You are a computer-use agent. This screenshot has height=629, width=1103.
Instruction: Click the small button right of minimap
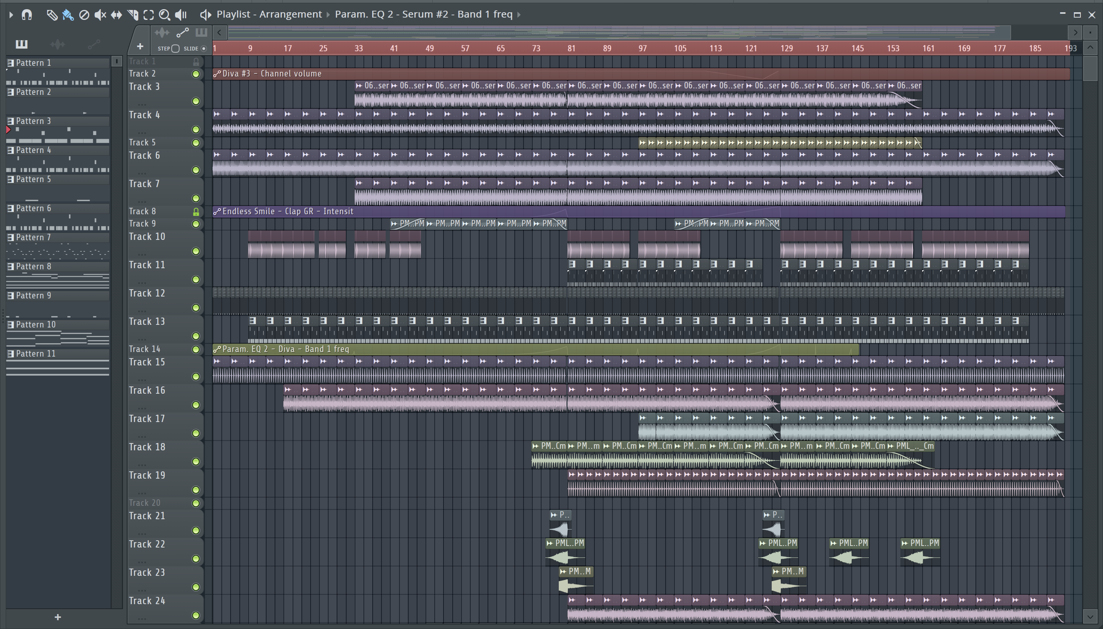click(x=1090, y=33)
